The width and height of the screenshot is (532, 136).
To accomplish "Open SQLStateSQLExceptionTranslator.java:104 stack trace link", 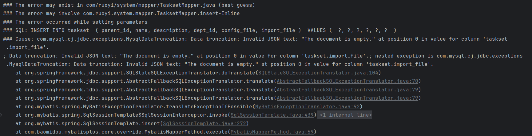I will point(318,73).
